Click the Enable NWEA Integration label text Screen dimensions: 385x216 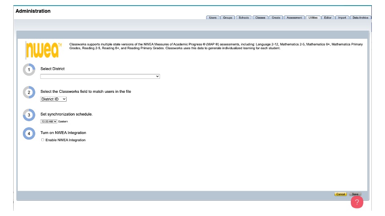pyautogui.click(x=65, y=140)
